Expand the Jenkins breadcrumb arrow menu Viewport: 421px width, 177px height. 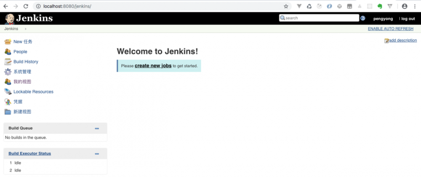(x=26, y=29)
